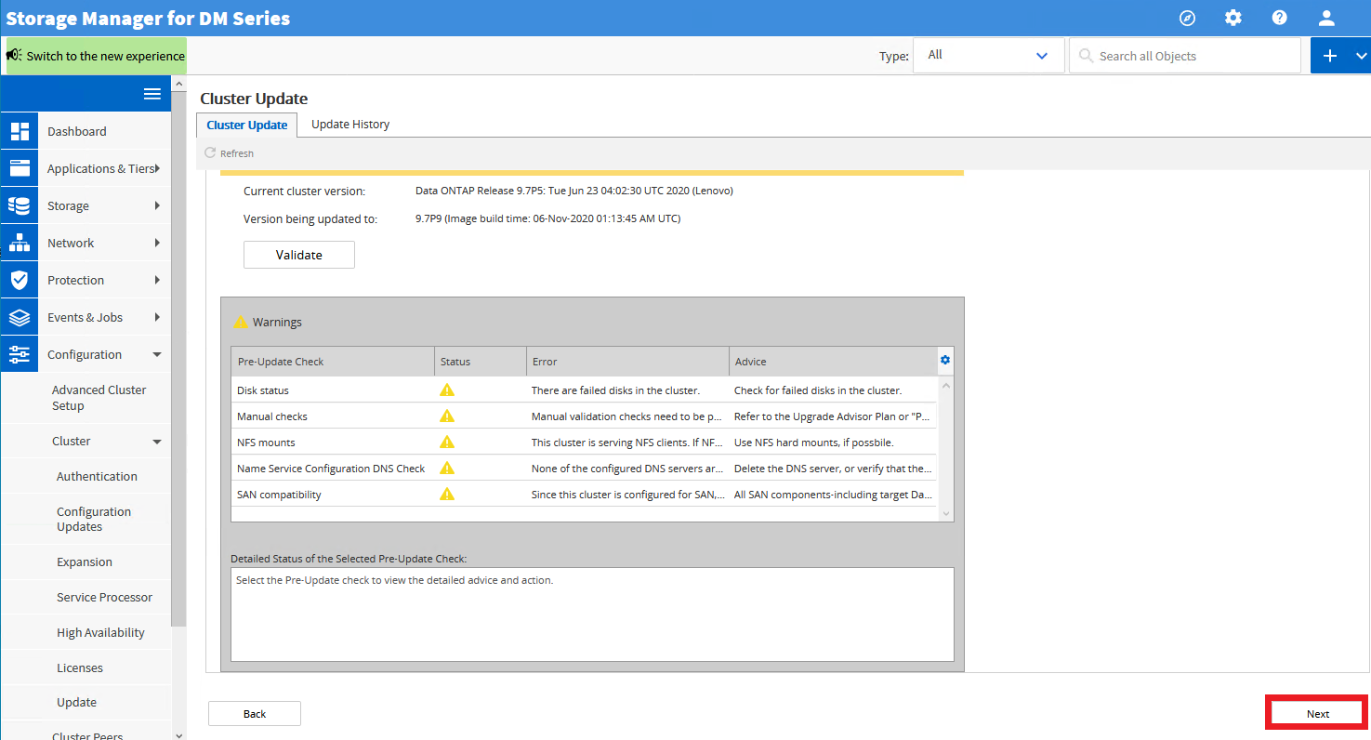
Task: Sort by Pre-Update Check column header
Action: click(x=333, y=362)
